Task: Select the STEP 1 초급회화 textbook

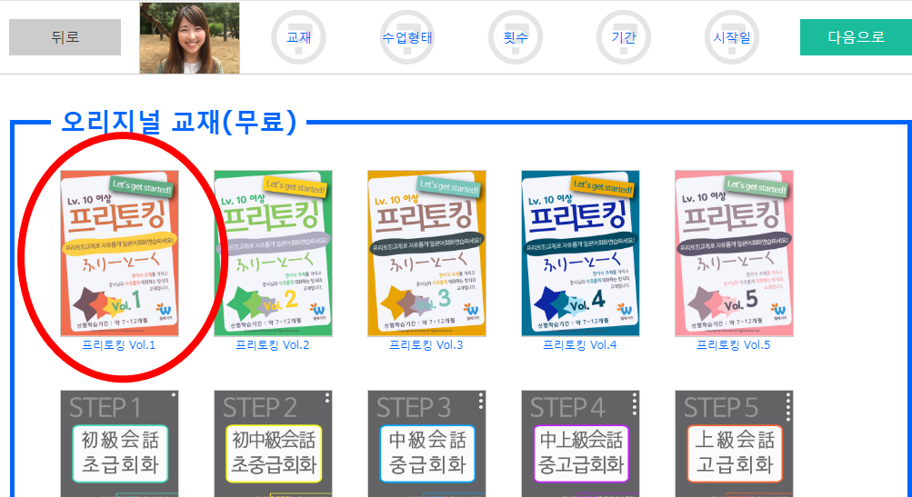Action: tap(119, 443)
